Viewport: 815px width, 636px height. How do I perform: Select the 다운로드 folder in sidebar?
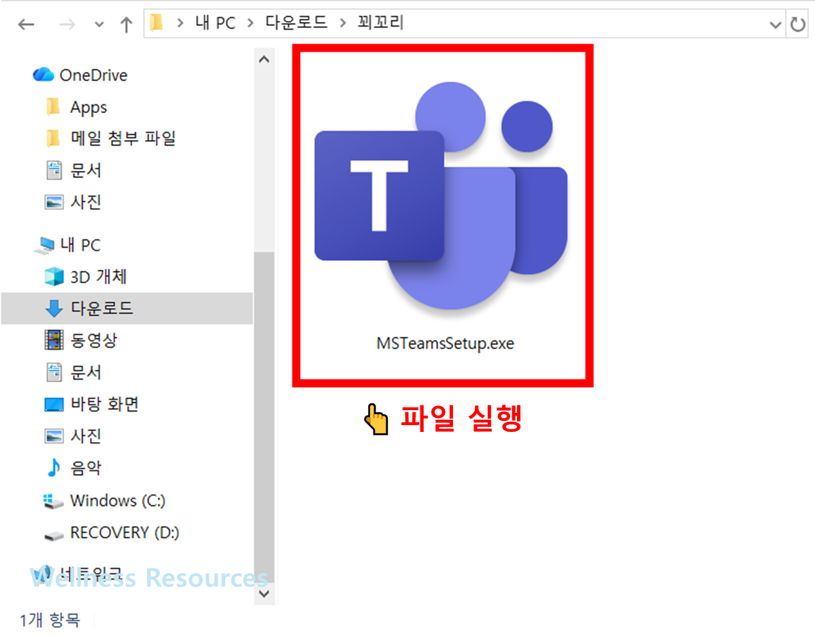tap(127, 308)
